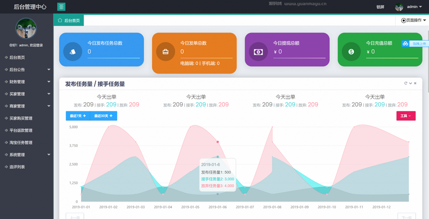Toggle sidebar with hamburger menu icon
The image size is (429, 219).
[x=61, y=6]
